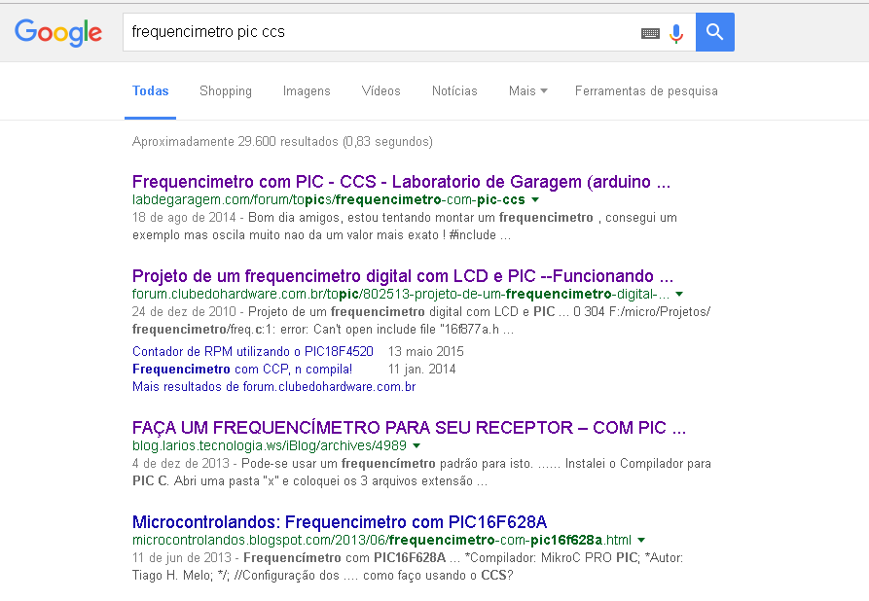Viewport: 869px width, 601px height.
Task: Open Frequencimetro com CCP, n compila! link
Action: coord(242,369)
